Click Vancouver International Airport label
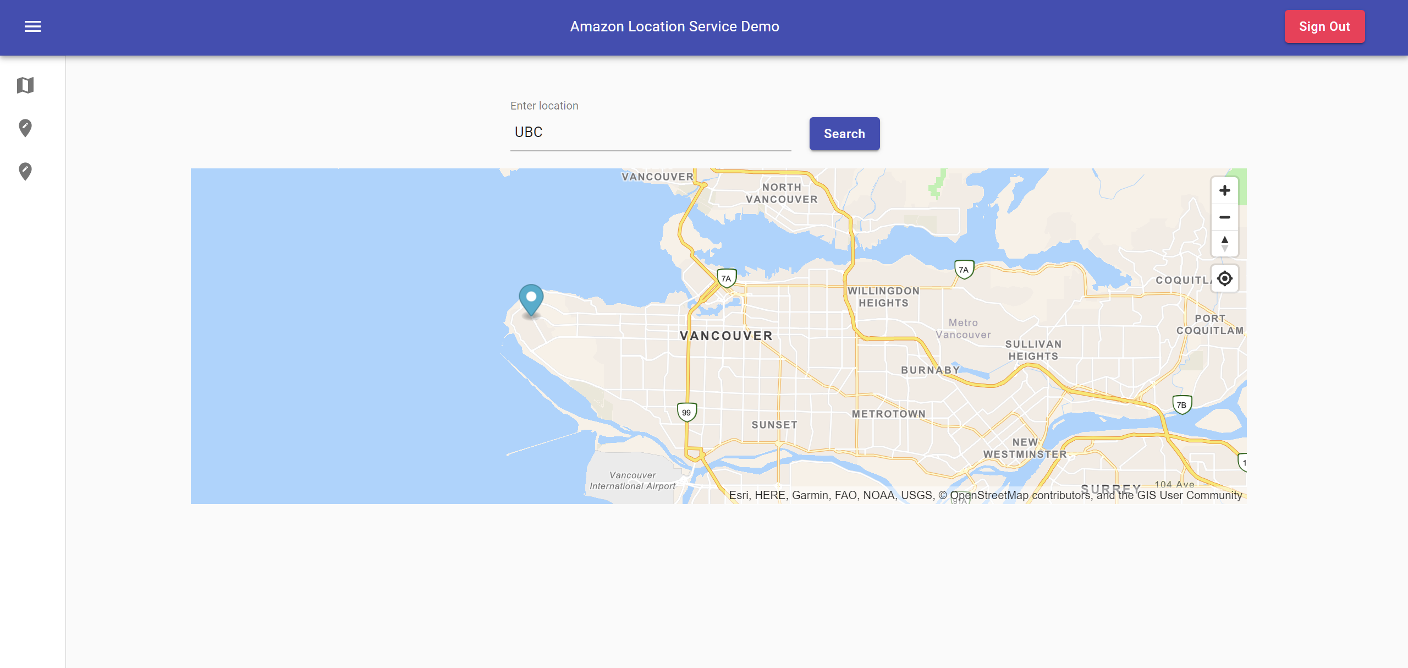 (632, 480)
